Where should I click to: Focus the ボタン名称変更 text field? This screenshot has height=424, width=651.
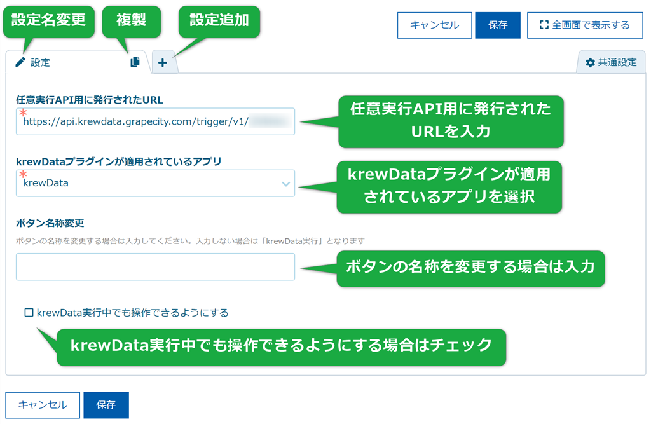(155, 266)
